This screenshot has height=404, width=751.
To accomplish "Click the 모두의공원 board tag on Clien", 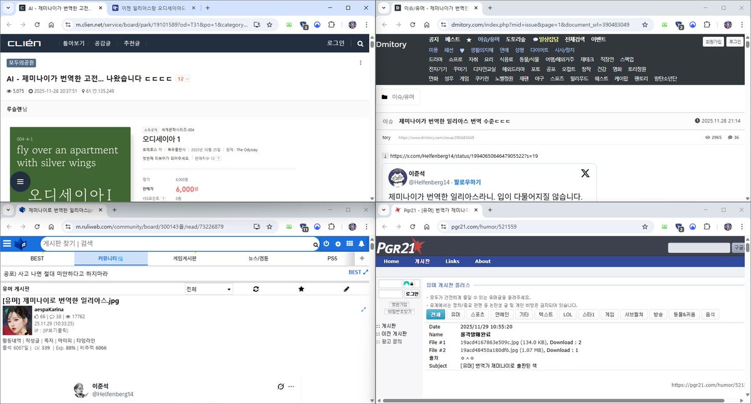I will tap(21, 63).
